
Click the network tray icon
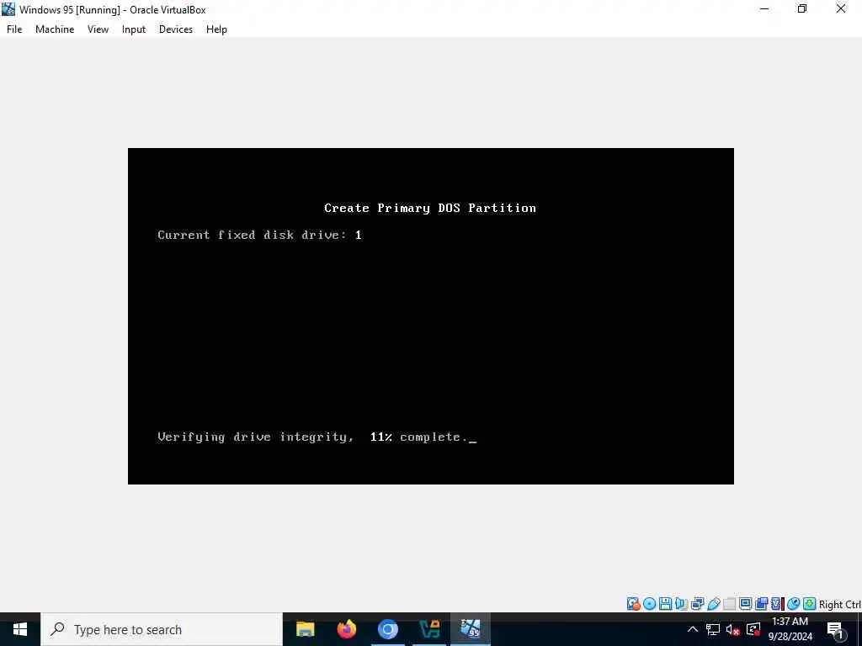coord(713,629)
